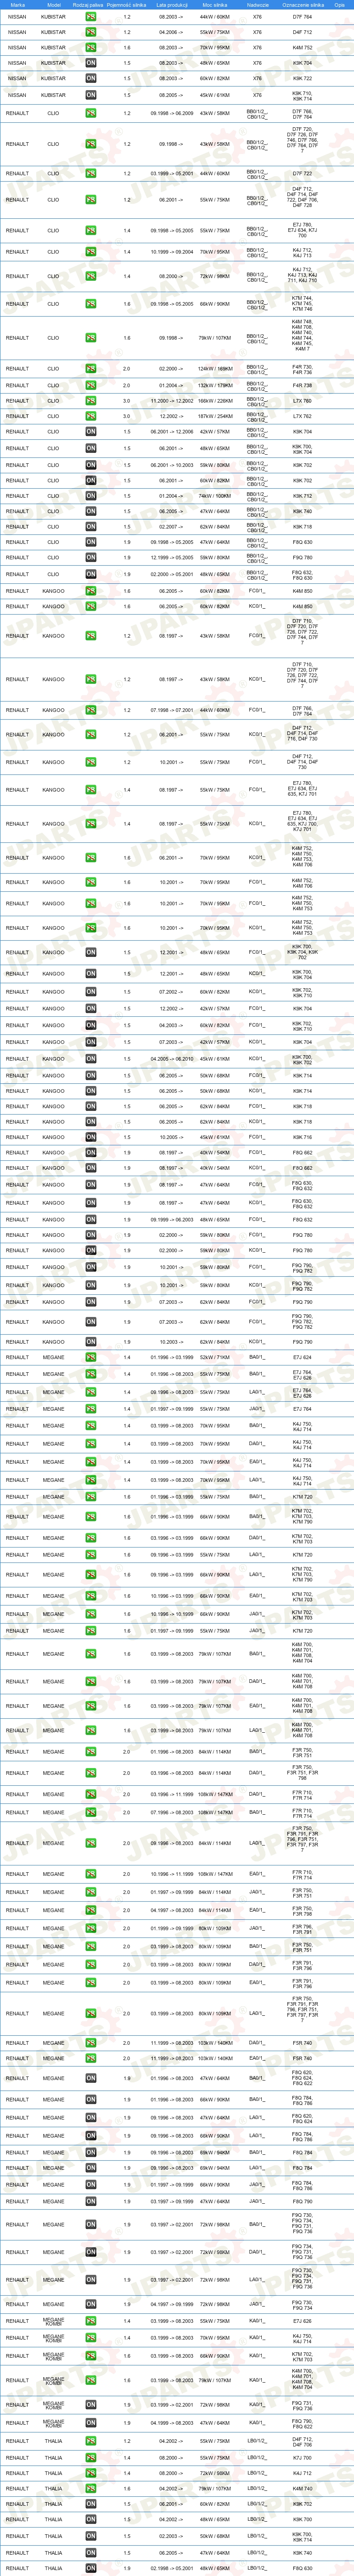Click petrol icon in Clio F4R 738 row
The image size is (354, 2576).
pos(91,385)
